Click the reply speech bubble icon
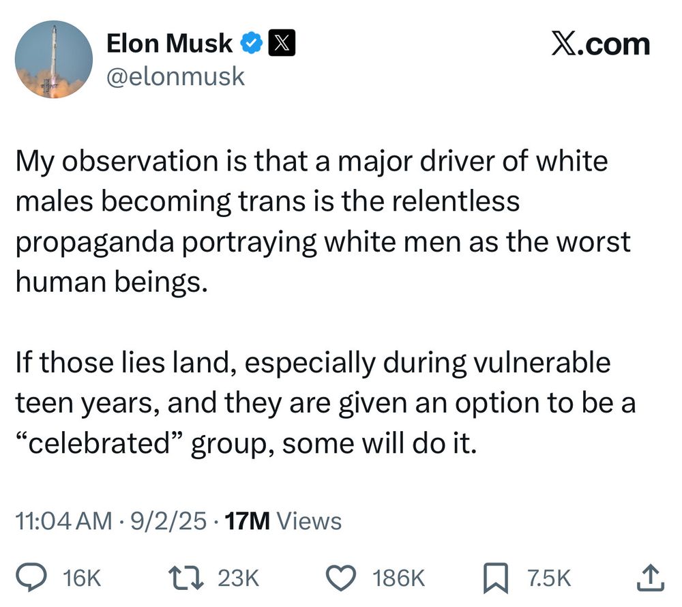Image resolution: width=682 pixels, height=607 pixels. (x=30, y=578)
